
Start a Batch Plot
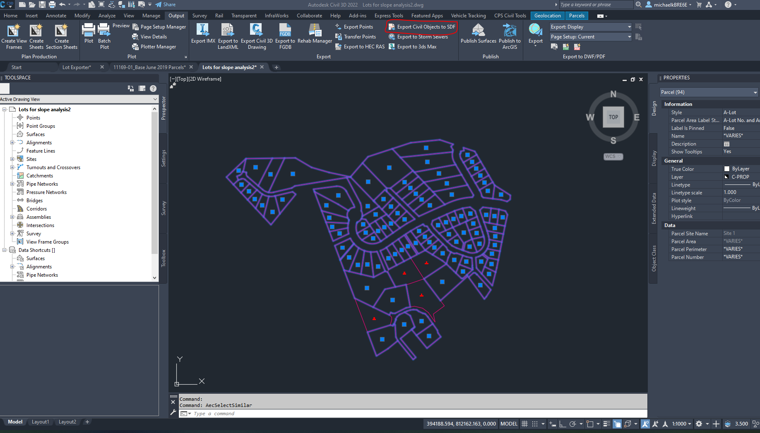click(x=104, y=36)
